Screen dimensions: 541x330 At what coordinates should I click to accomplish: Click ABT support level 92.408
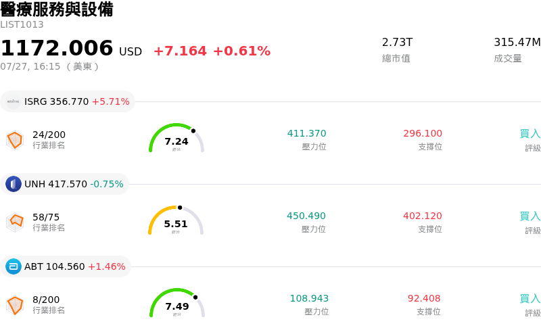click(x=424, y=298)
